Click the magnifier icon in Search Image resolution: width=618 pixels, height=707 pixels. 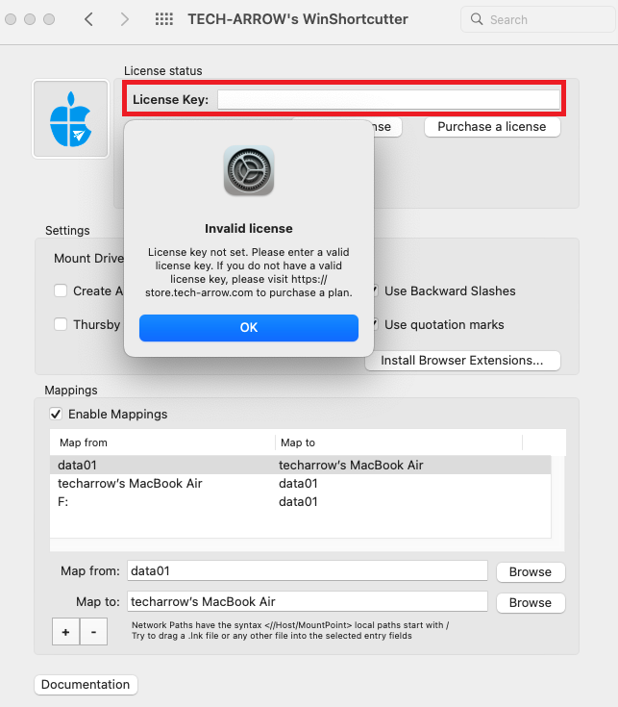click(477, 19)
